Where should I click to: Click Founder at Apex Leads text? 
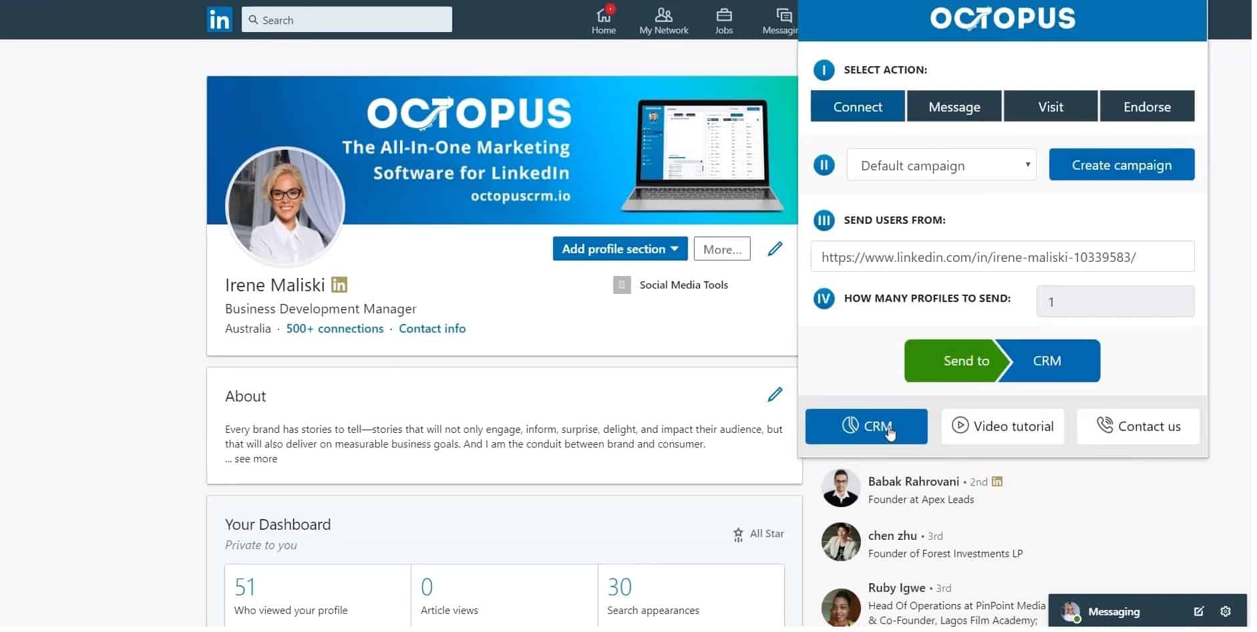click(921, 500)
